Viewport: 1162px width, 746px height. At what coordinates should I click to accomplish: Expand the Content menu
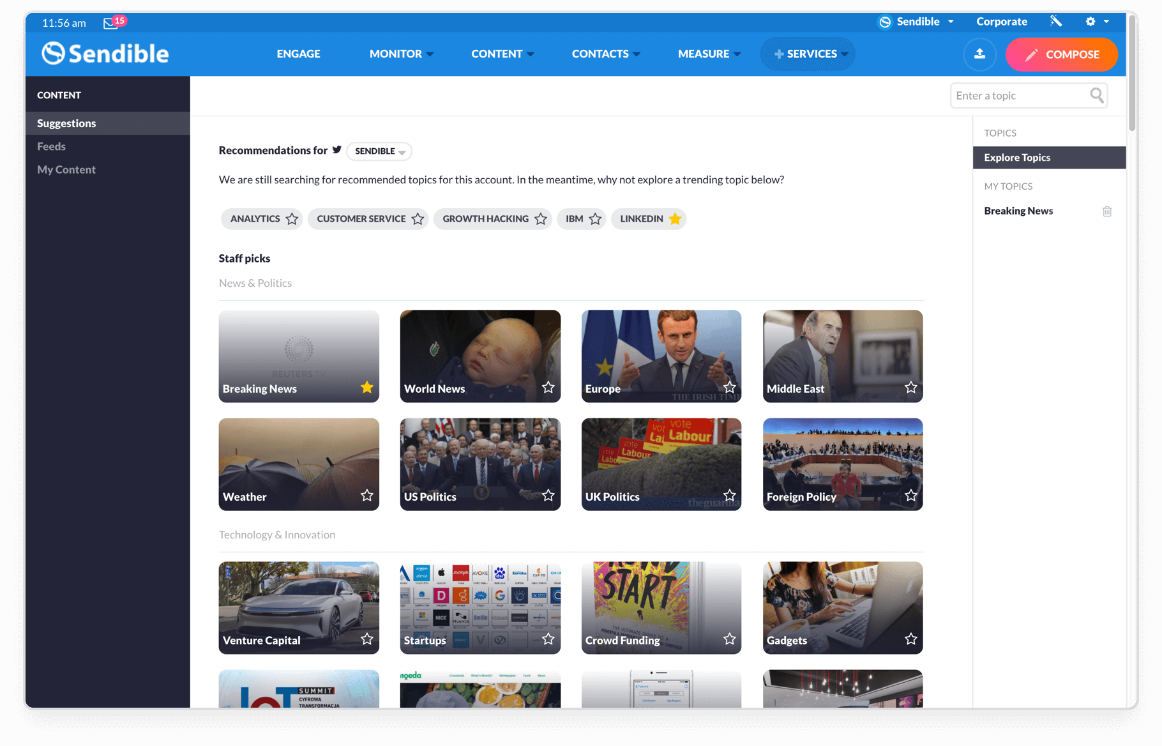[x=502, y=54]
